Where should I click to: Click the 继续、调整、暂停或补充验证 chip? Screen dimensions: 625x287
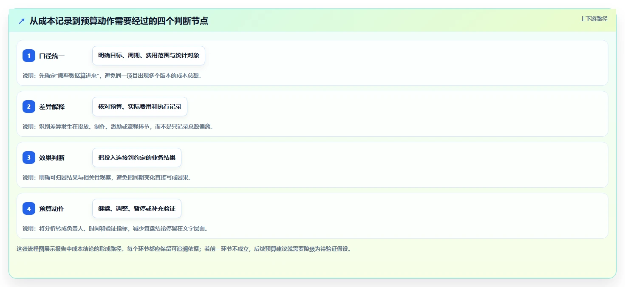point(137,208)
